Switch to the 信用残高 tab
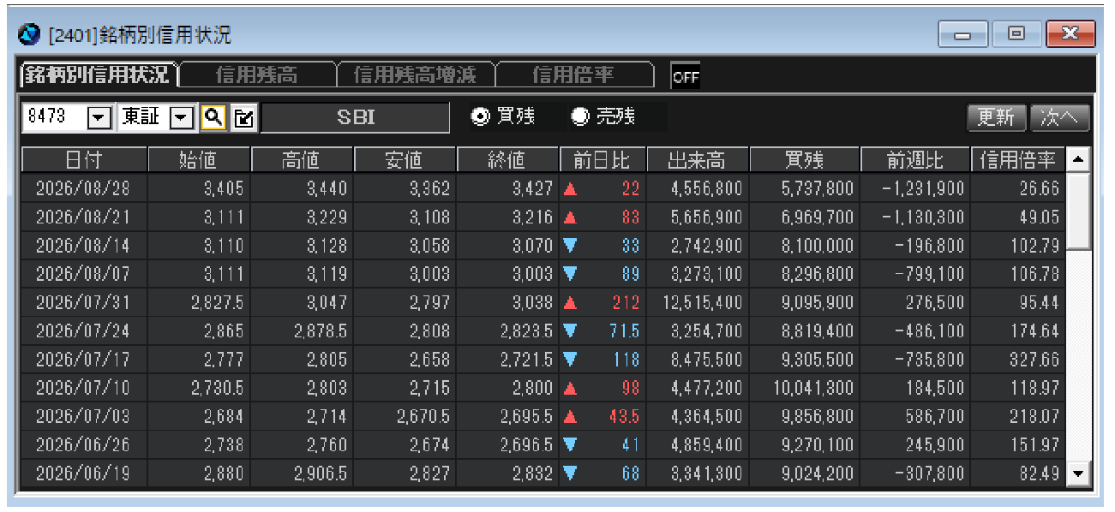Image resolution: width=1115 pixels, height=512 pixels. click(x=256, y=75)
